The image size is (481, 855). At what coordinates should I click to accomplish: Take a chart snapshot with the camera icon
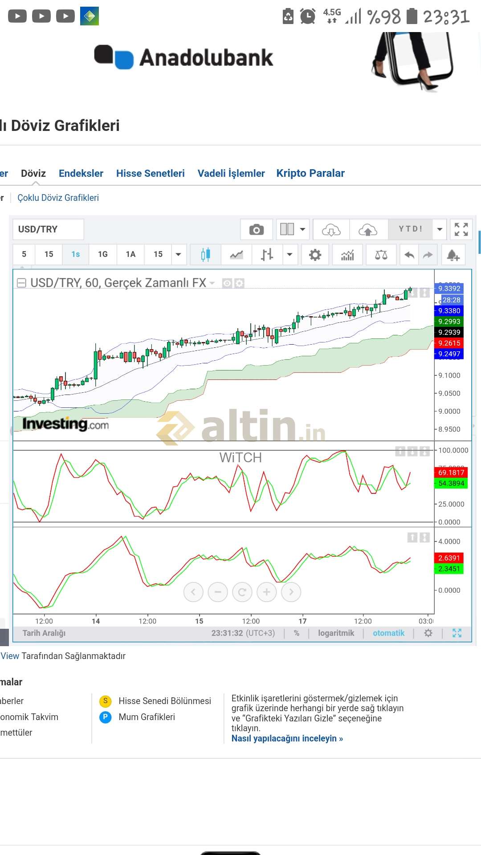tap(256, 230)
